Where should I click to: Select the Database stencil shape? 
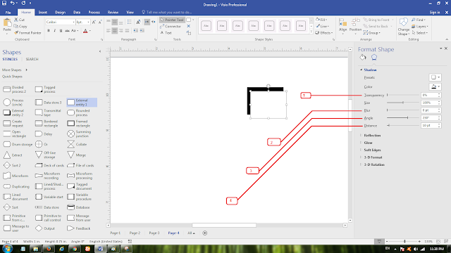79,207
